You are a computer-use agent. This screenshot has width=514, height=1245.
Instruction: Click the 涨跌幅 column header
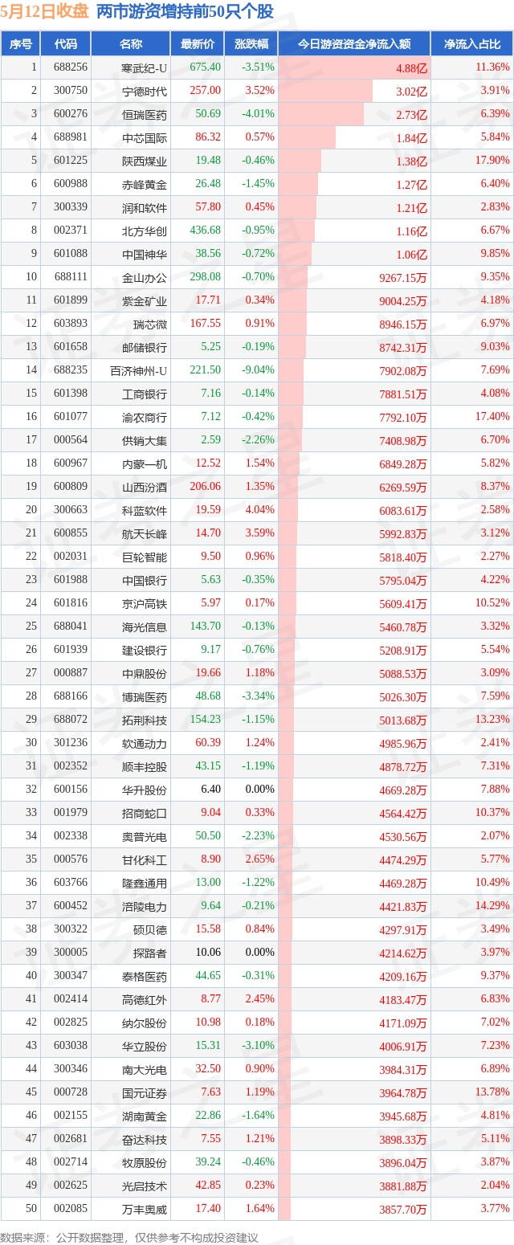251,44
